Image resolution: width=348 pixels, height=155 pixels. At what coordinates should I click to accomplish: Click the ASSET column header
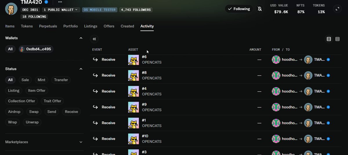[x=133, y=50]
